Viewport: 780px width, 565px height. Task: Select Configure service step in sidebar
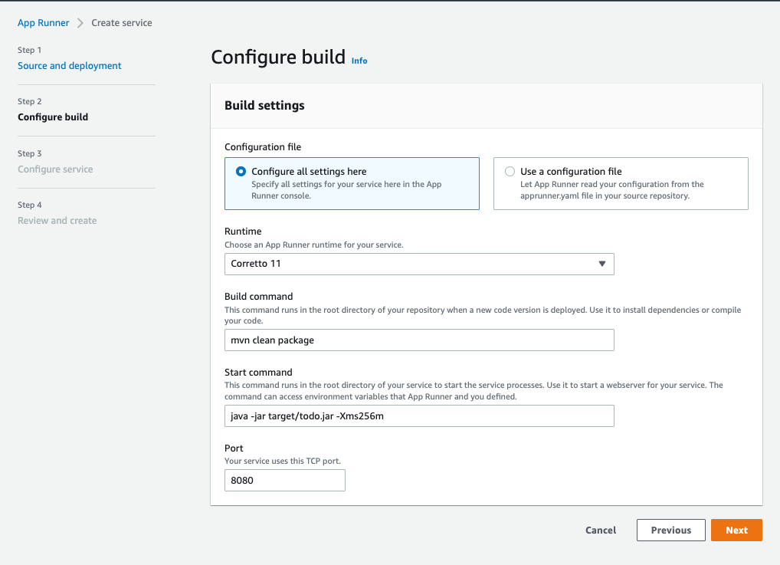pyautogui.click(x=55, y=169)
